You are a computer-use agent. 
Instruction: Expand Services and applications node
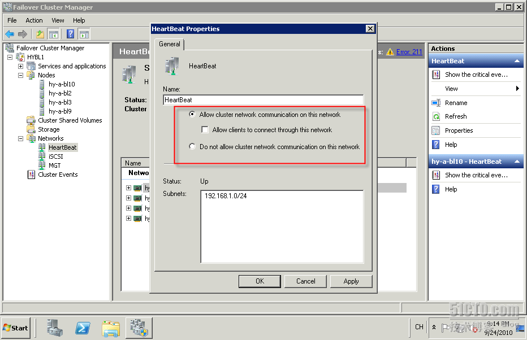click(21, 66)
